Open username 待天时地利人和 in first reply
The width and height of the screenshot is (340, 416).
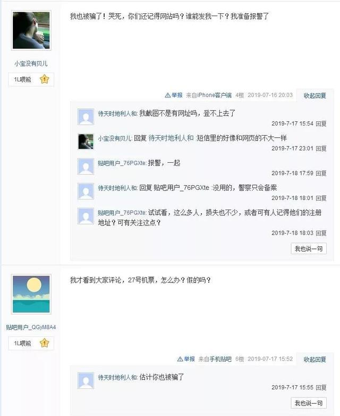[117, 113]
